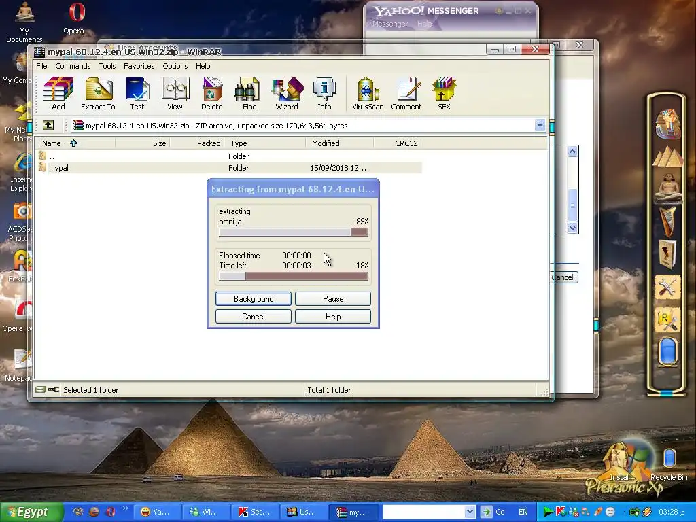Click the seated scribe statue dock icon
This screenshot has width=696, height=522.
(668, 188)
